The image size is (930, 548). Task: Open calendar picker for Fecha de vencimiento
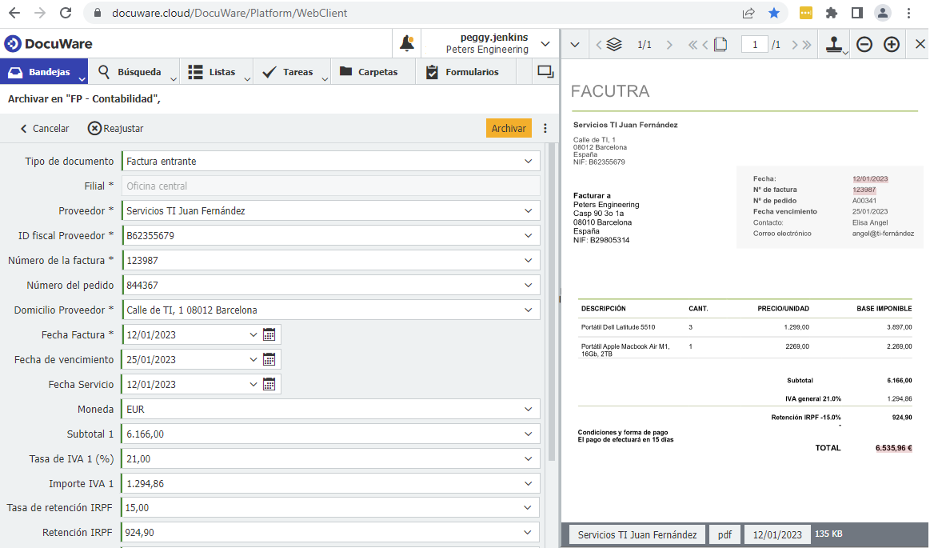[269, 359]
